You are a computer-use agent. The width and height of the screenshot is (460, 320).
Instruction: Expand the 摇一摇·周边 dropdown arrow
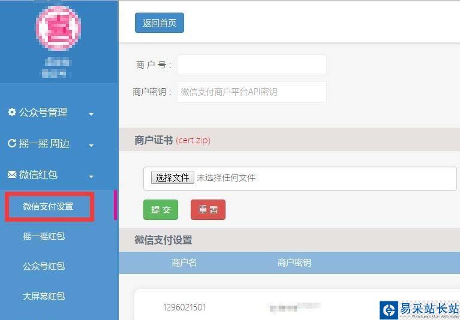point(91,146)
